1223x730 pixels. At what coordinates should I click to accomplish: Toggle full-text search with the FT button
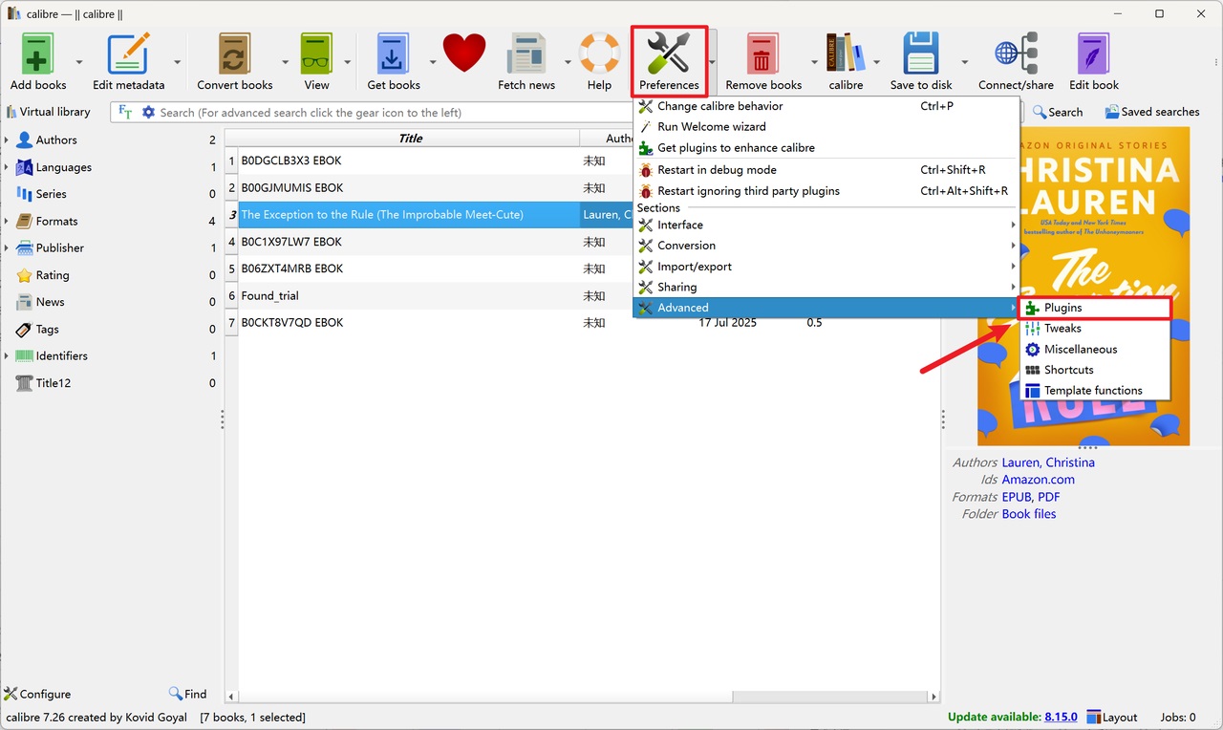124,112
